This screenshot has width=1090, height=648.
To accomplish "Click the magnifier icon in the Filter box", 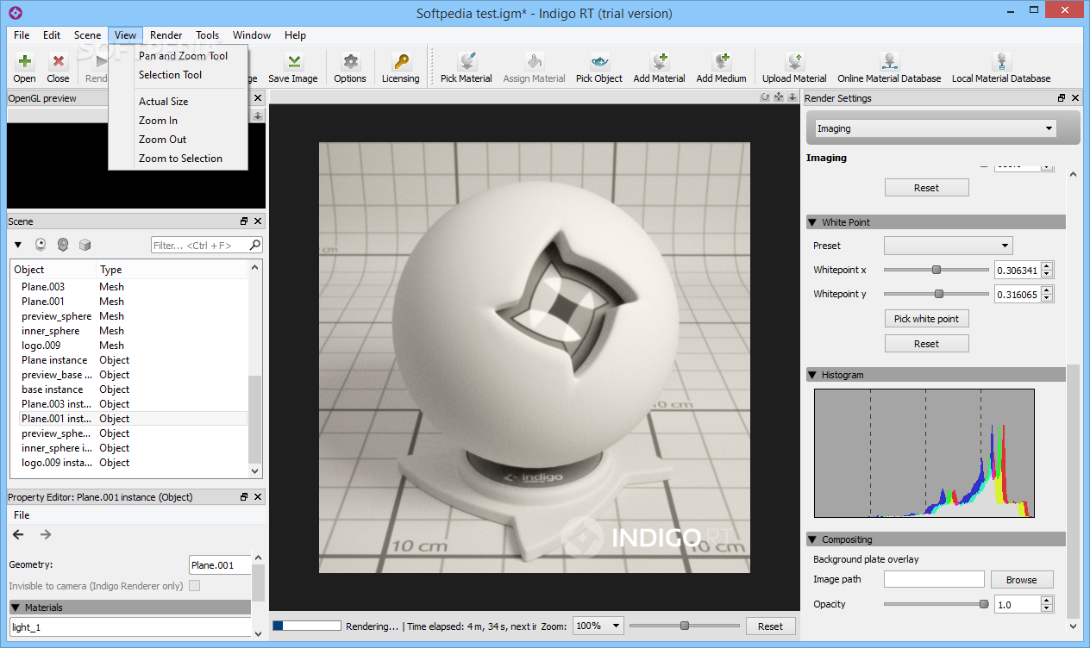I will (x=255, y=246).
